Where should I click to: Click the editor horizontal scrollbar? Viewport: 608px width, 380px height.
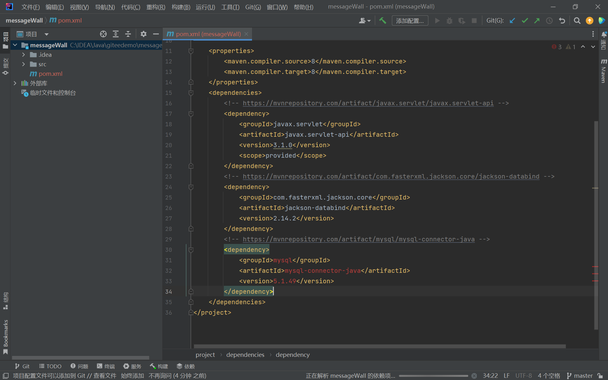[x=380, y=346]
